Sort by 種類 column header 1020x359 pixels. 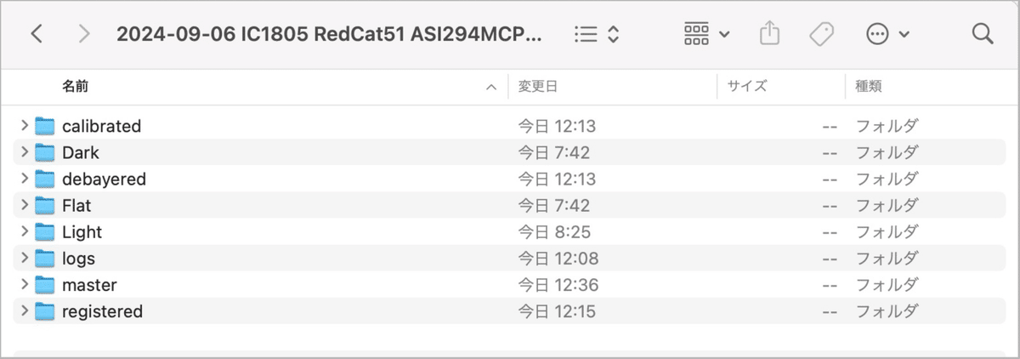tap(926, 86)
